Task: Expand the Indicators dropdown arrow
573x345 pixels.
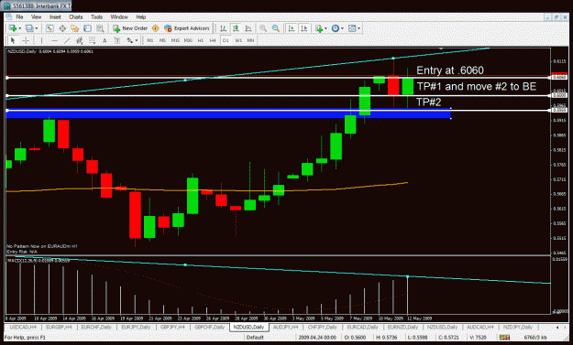Action: (325, 28)
